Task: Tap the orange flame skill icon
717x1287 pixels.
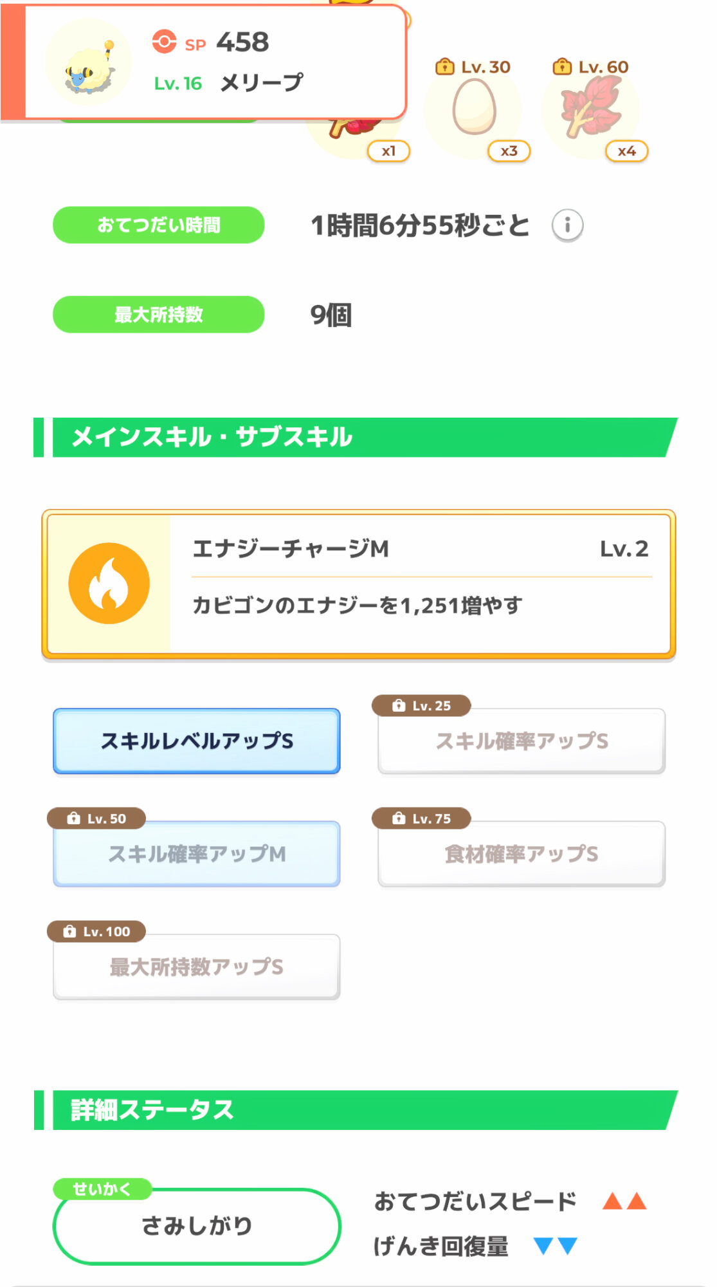Action: tap(109, 583)
